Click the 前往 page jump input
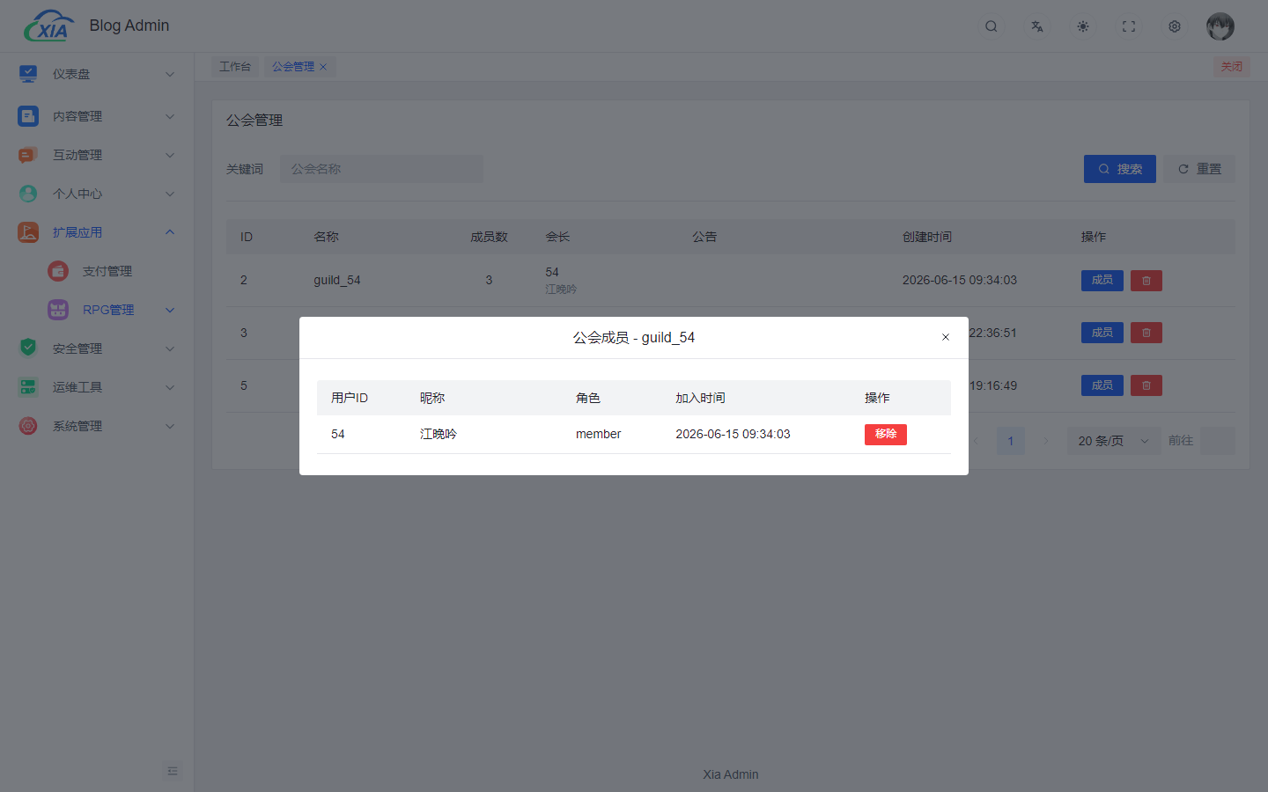 [x=1218, y=441]
